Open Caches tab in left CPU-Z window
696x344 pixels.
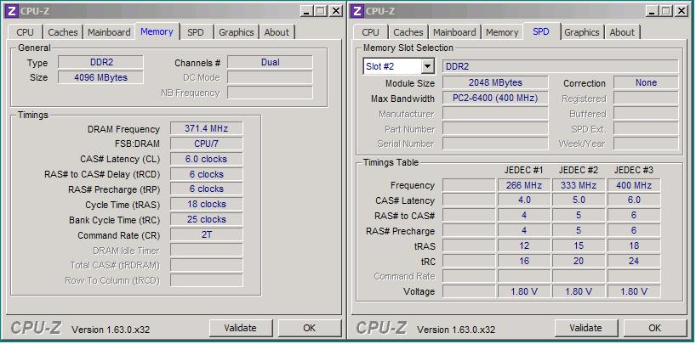pos(63,32)
